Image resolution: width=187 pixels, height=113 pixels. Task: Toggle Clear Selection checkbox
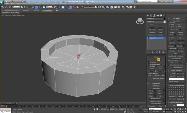tap(169, 82)
